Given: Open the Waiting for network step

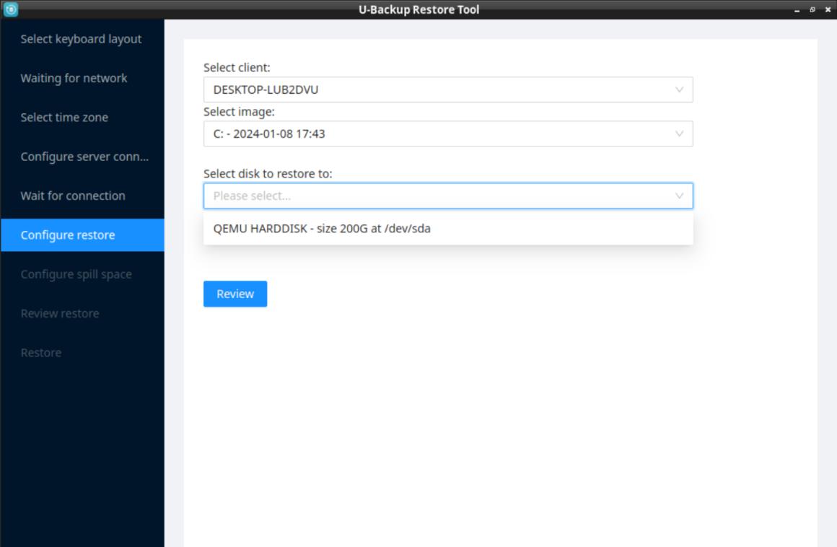Looking at the screenshot, I should (x=74, y=78).
